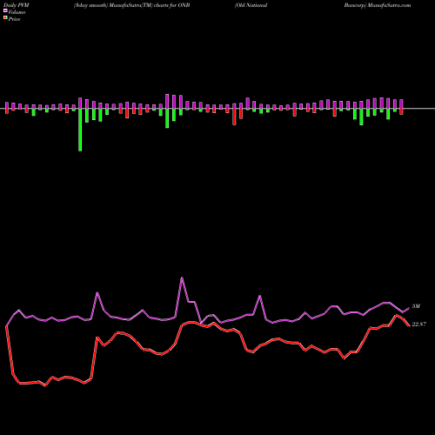Click the '(3day smooth) MunafaSutra(TM) charts for ONB' heading
The width and height of the screenshot is (435, 435).
tap(132, 5)
